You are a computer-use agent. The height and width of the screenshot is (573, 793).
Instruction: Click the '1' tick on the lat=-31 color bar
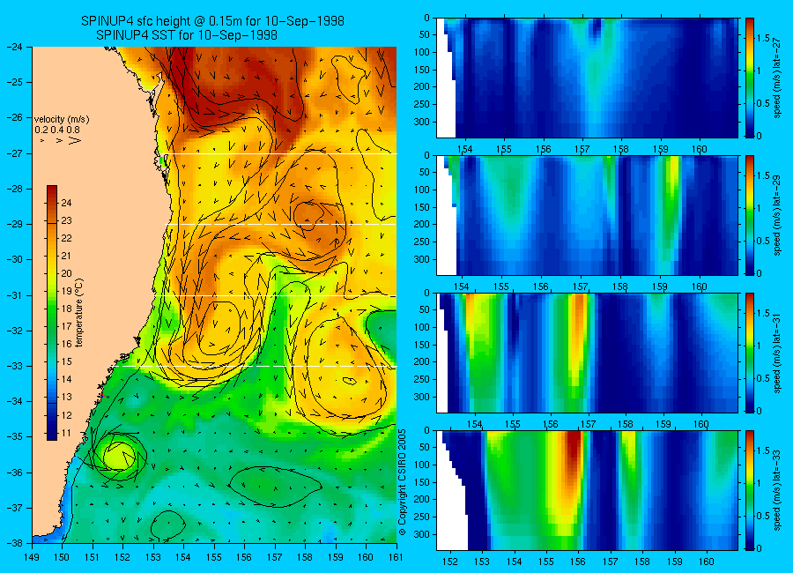click(x=760, y=346)
